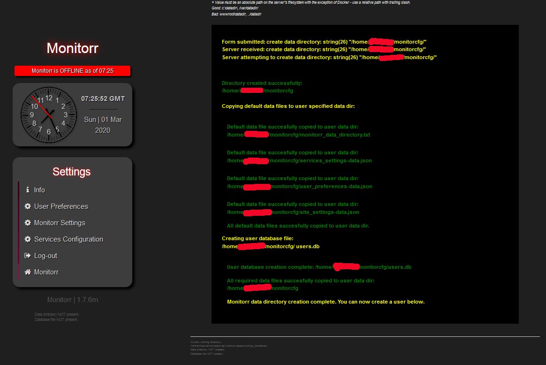Click the GMT time display
The image size is (546, 365).
102,99
